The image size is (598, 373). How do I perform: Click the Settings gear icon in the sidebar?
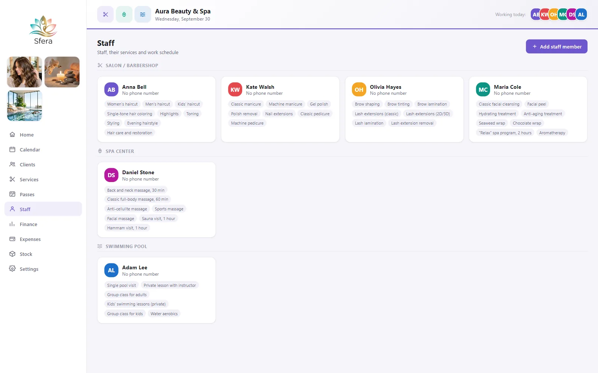[x=12, y=269]
